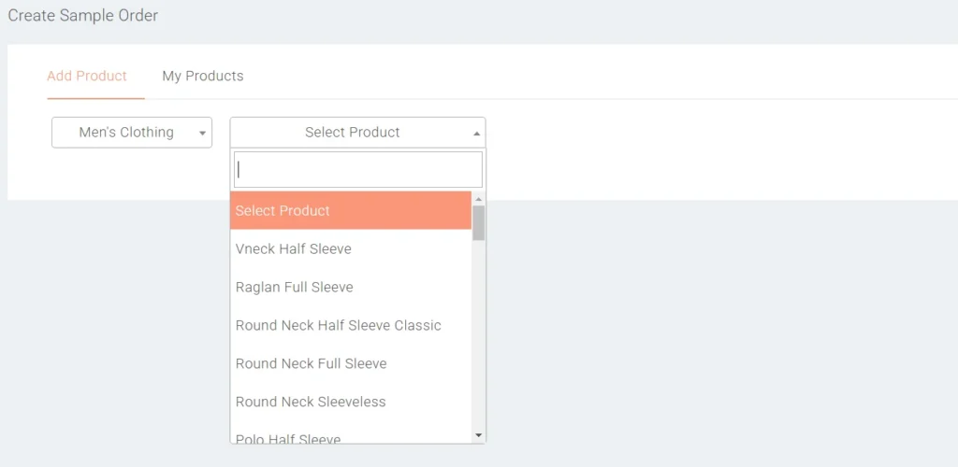This screenshot has height=467, width=958.
Task: Click the Men's Clothing label text
Action: tap(126, 133)
